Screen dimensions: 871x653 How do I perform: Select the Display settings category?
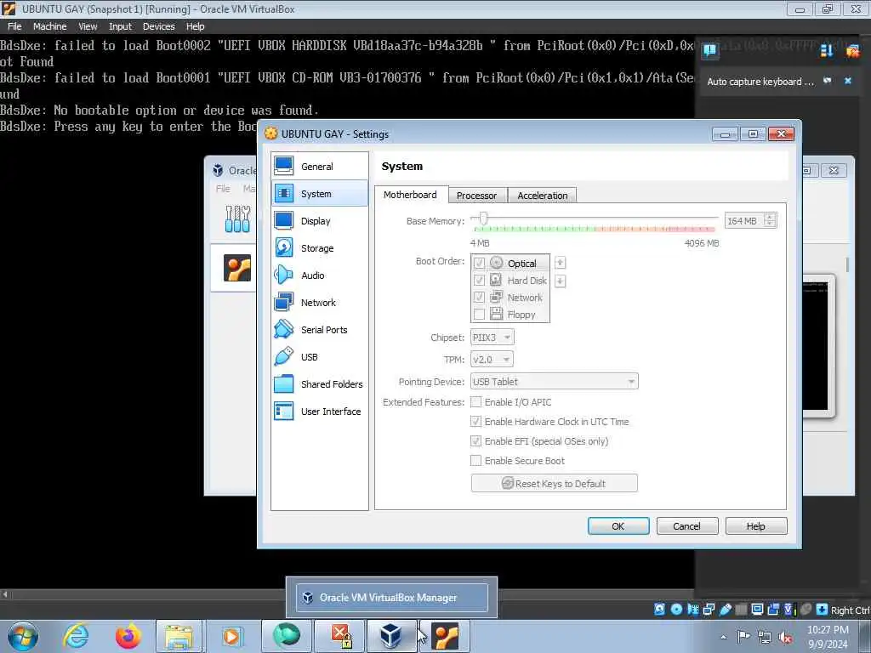(320, 220)
